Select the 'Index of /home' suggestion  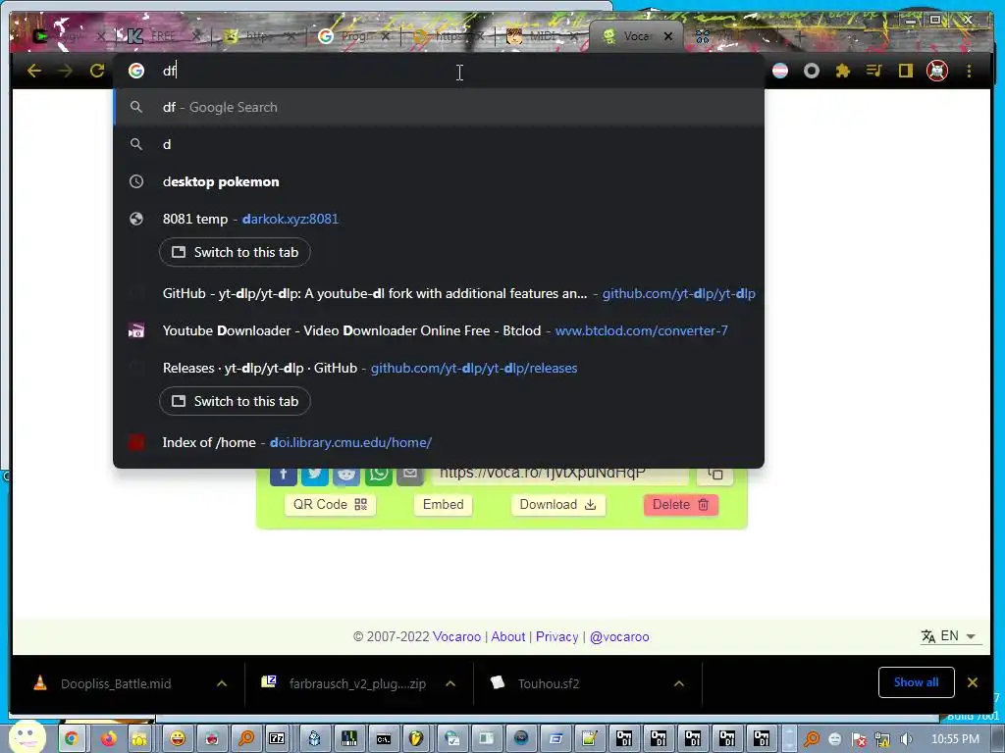pos(439,442)
